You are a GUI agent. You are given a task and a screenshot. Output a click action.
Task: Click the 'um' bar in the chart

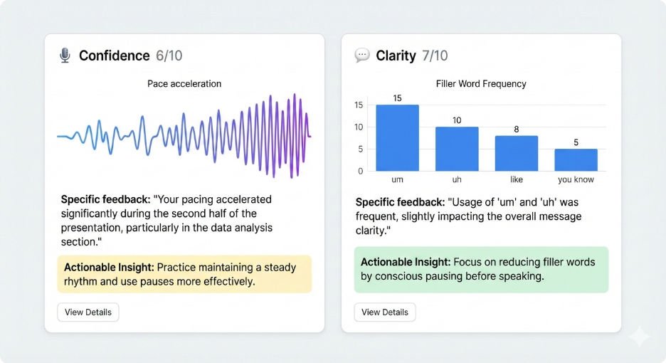pyautogui.click(x=397, y=138)
